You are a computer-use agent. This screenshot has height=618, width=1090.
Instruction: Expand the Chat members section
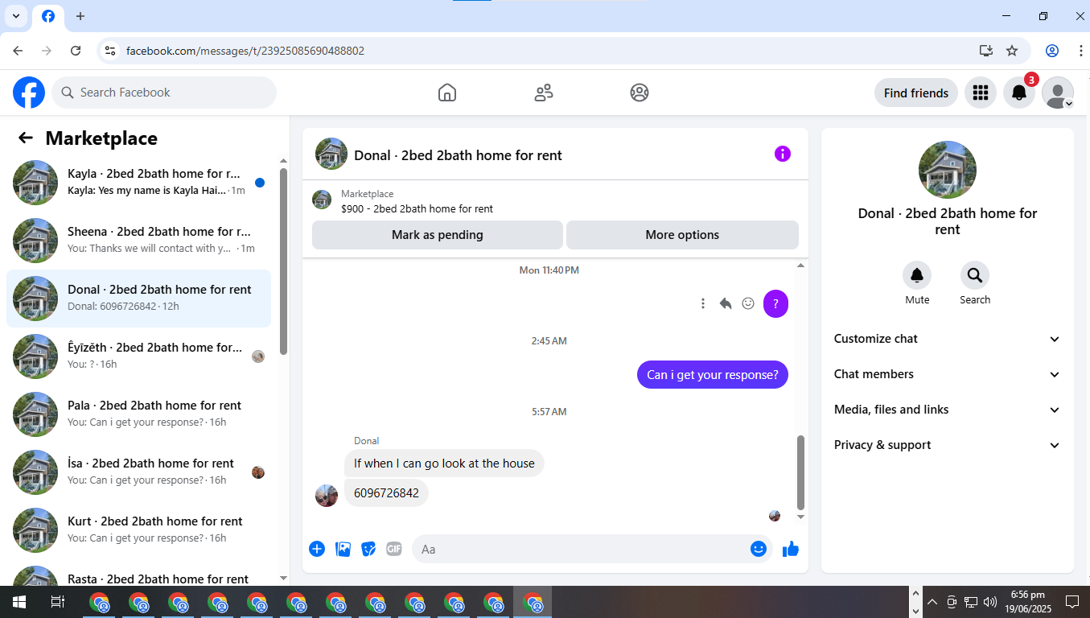pos(948,374)
